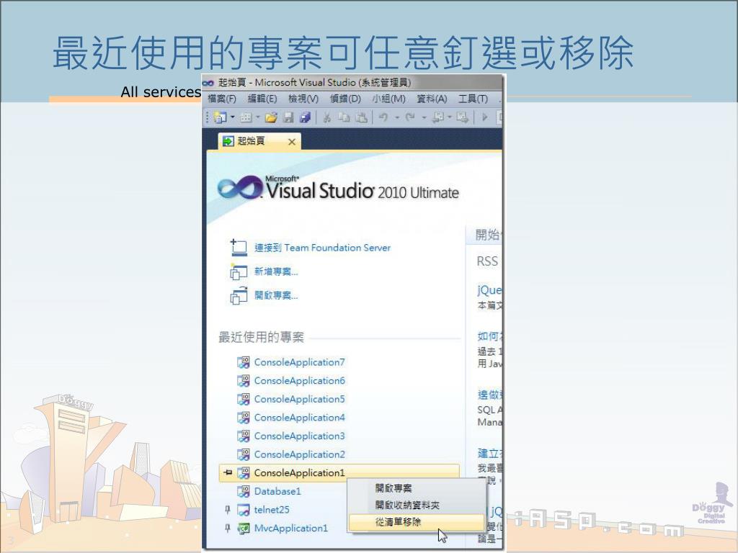Close the 起始頁 tab with its X
Viewport: 738px width, 553px height.
(x=292, y=142)
